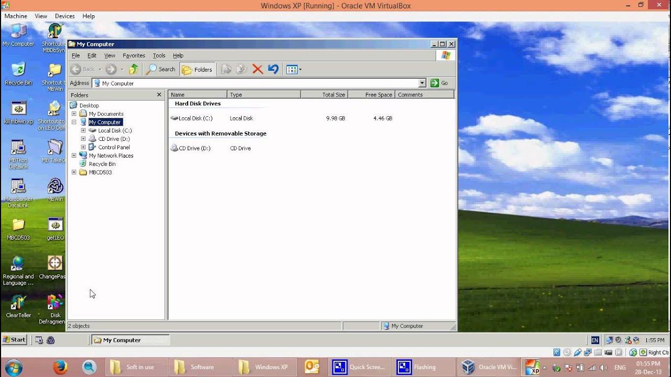671x377 pixels.
Task: Open the Edit menu in Explorer
Action: click(92, 56)
